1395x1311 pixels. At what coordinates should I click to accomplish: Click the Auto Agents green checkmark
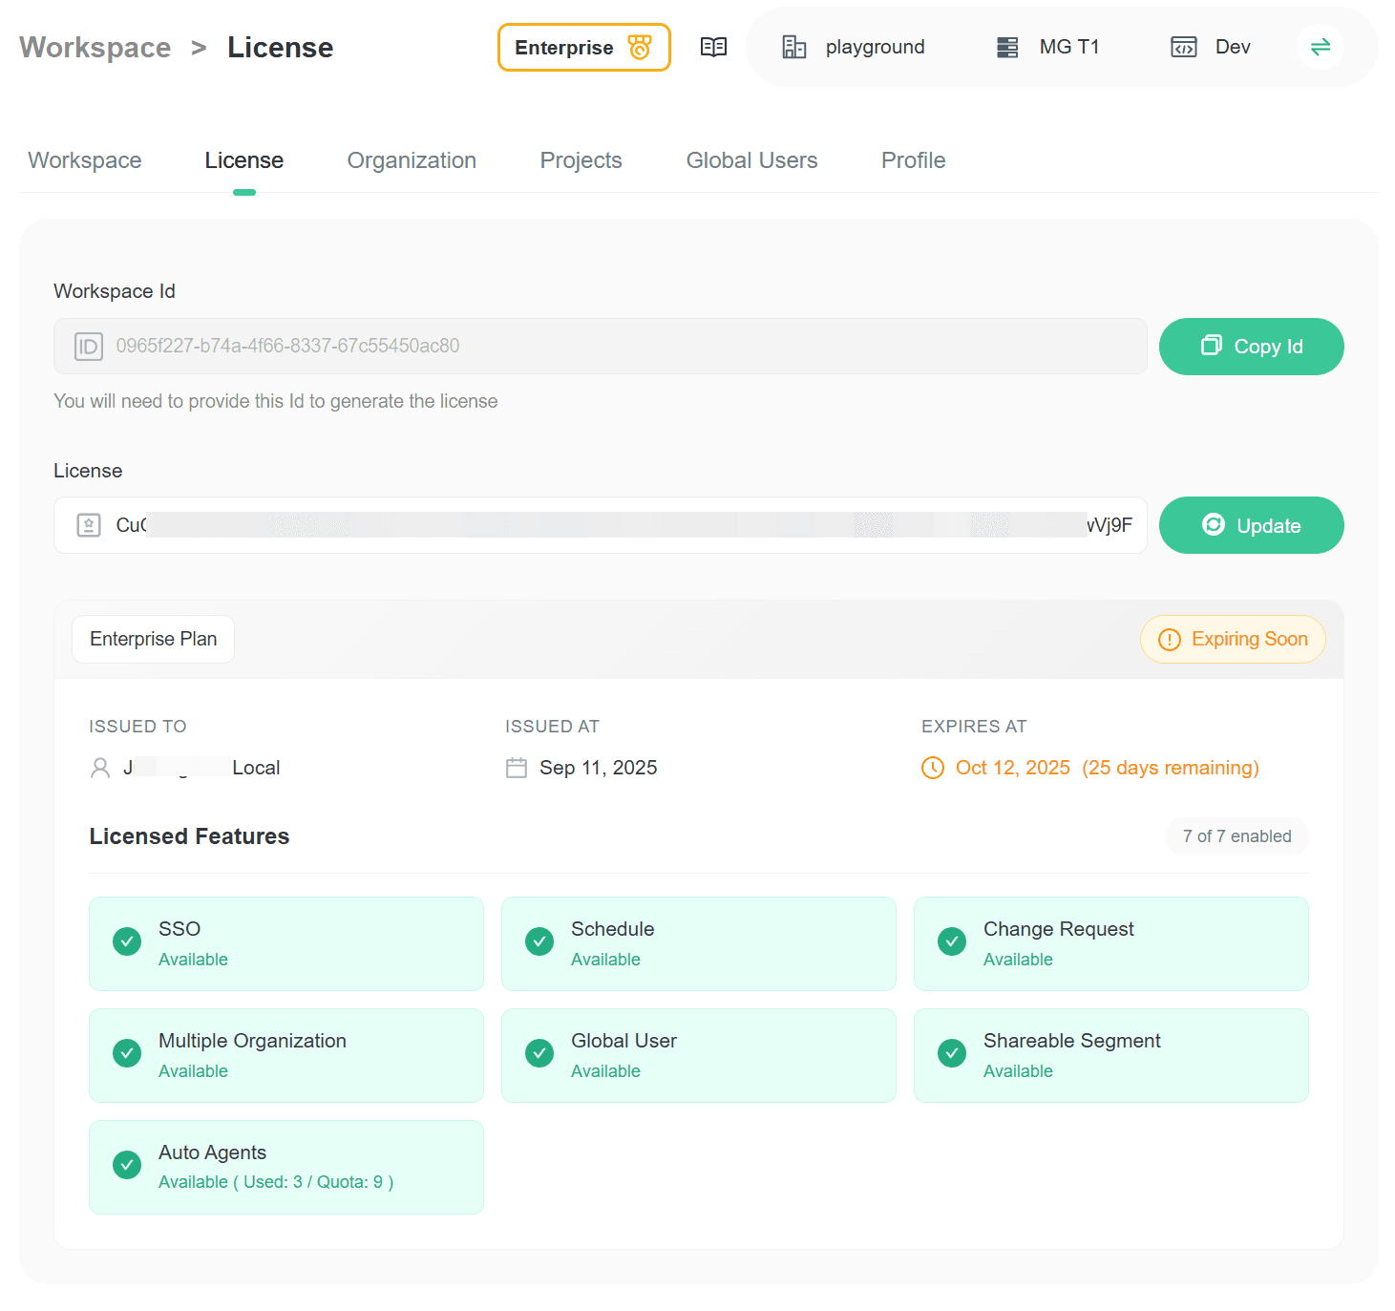click(x=127, y=1165)
